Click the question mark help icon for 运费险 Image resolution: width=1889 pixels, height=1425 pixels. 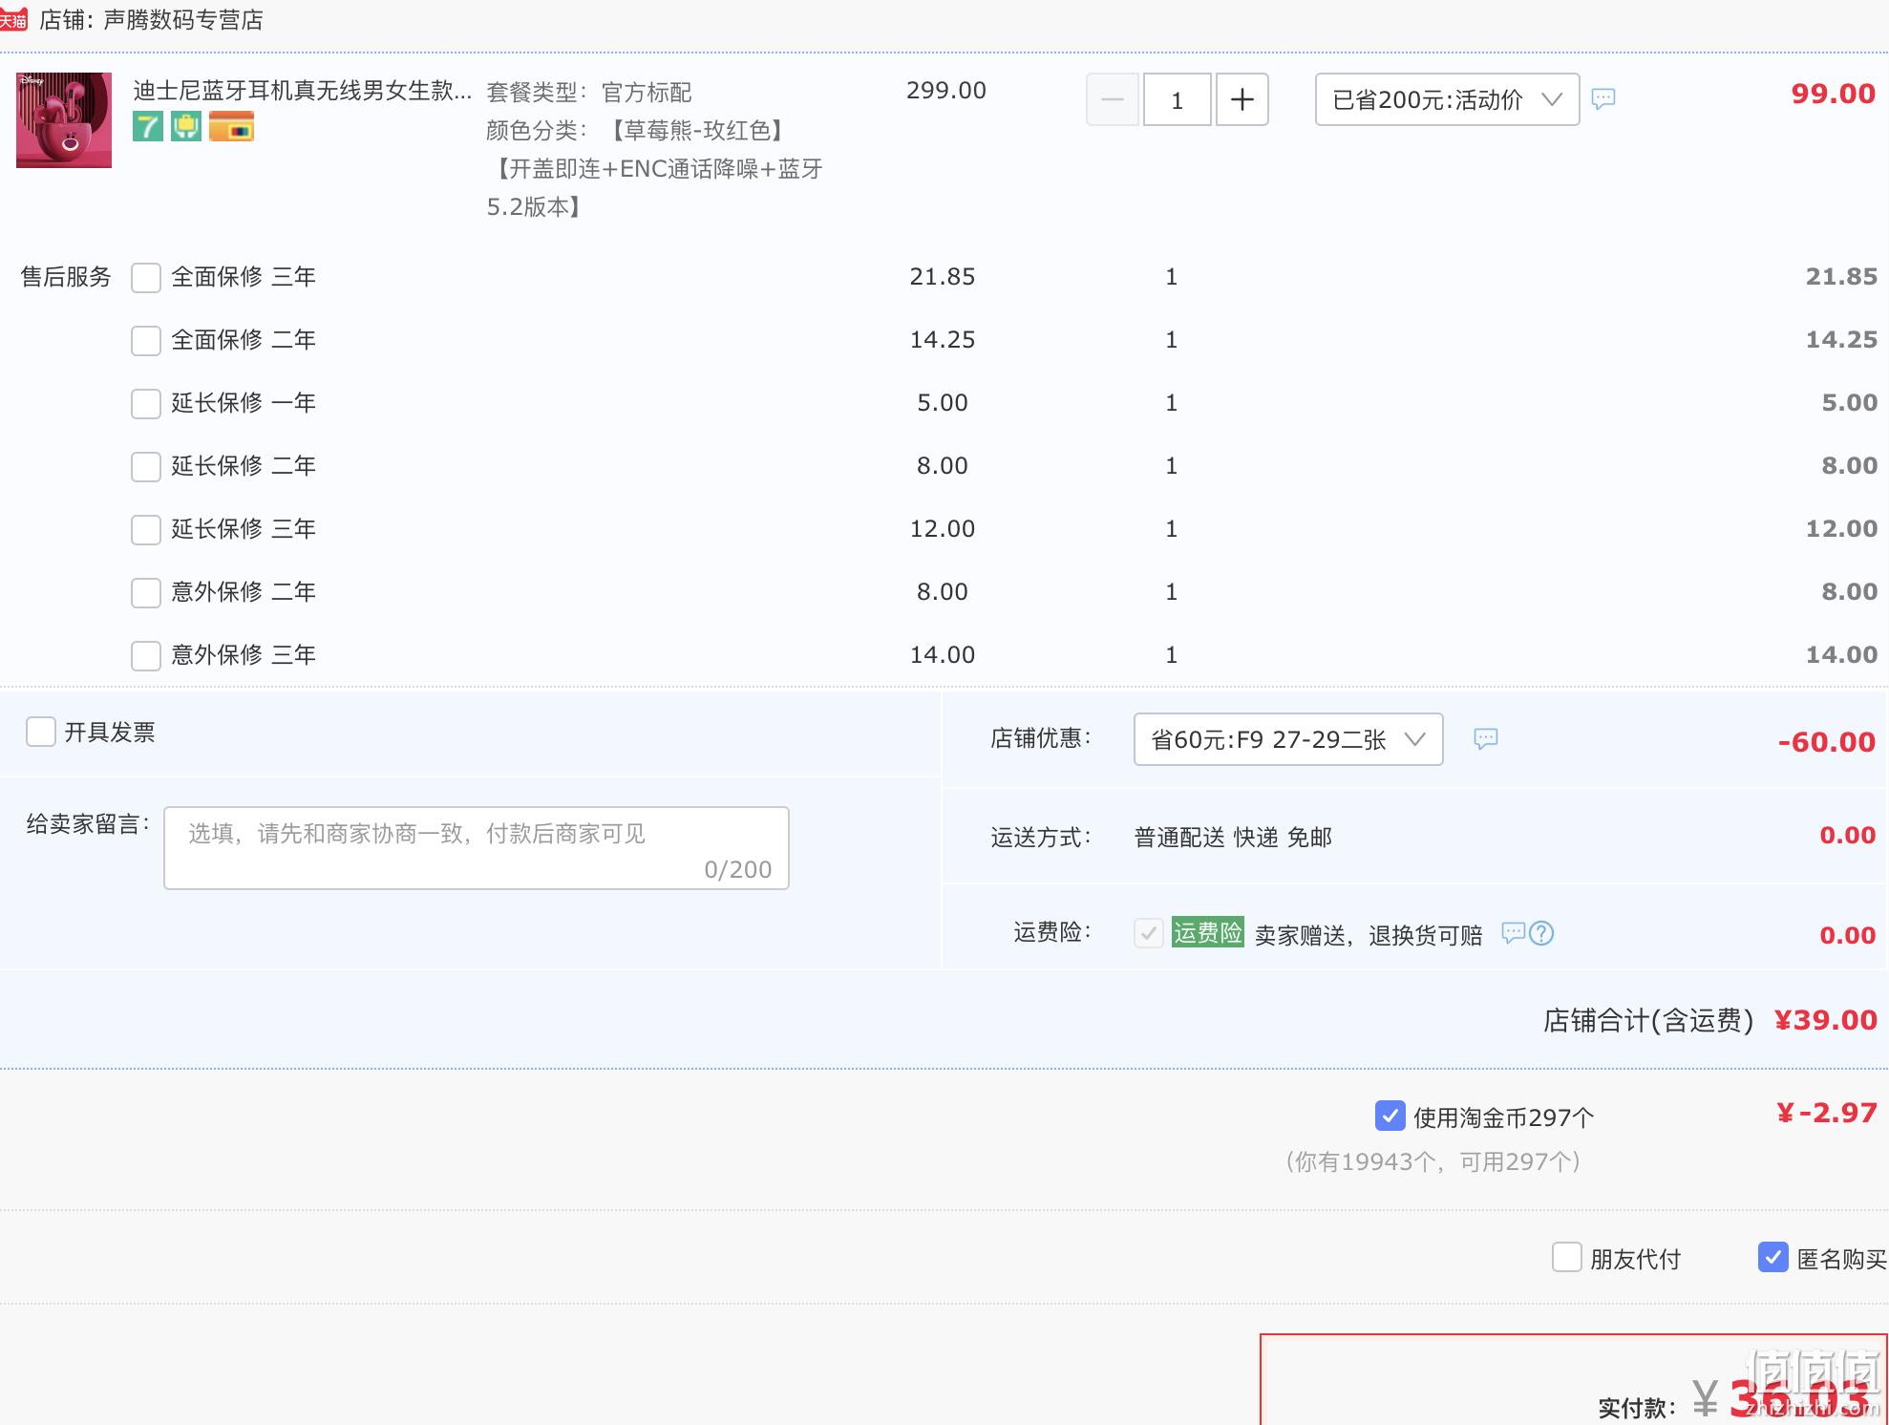(1541, 933)
